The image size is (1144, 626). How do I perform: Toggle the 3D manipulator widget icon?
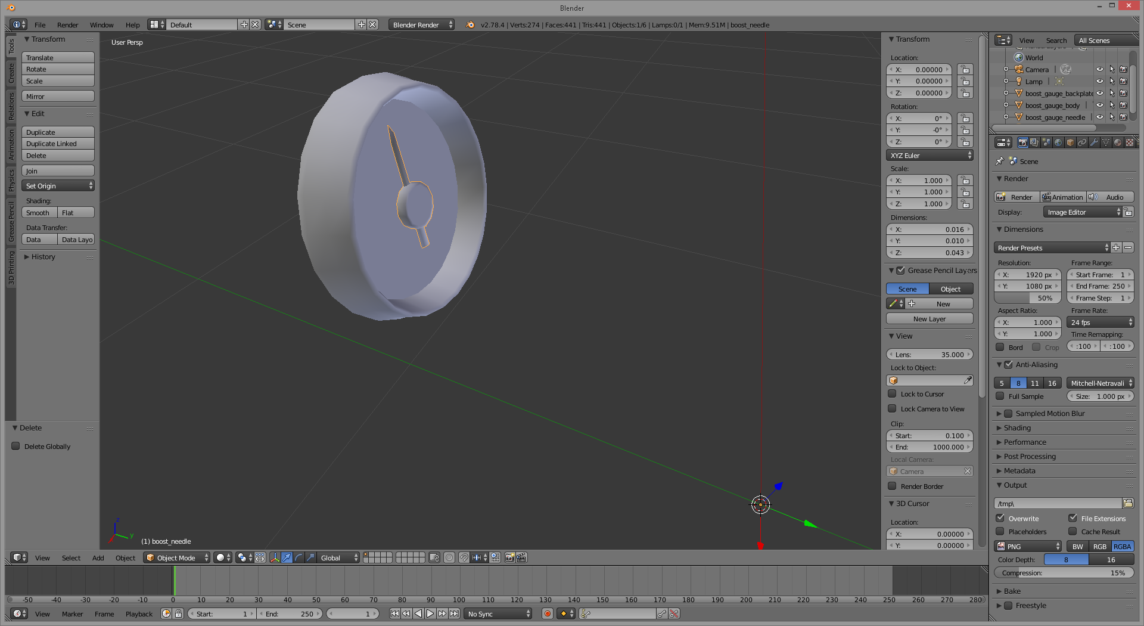pyautogui.click(x=275, y=557)
